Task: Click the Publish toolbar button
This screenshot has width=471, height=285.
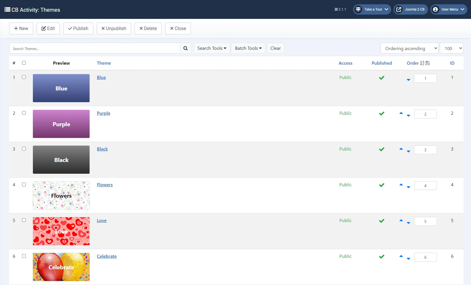Action: tap(78, 29)
